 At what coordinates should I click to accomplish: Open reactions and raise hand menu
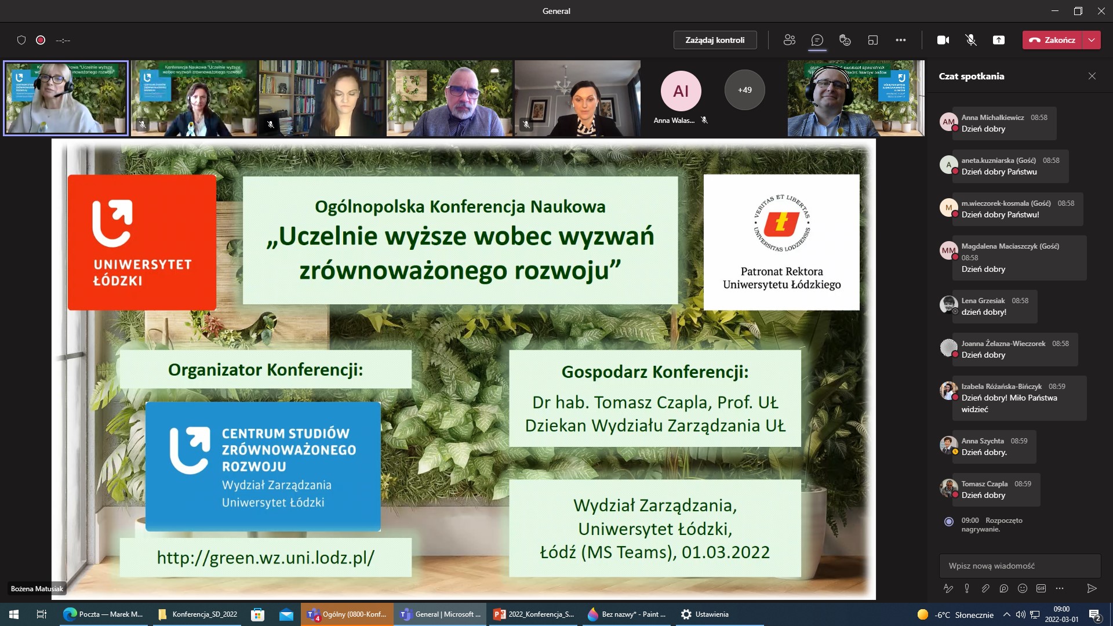click(845, 40)
